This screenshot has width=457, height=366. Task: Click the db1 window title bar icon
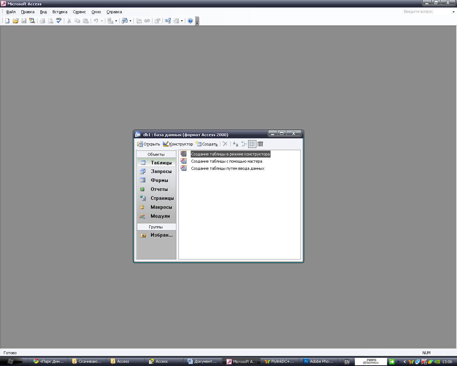tap(138, 135)
